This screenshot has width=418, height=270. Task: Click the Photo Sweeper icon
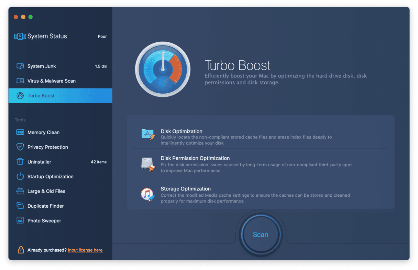click(x=20, y=221)
